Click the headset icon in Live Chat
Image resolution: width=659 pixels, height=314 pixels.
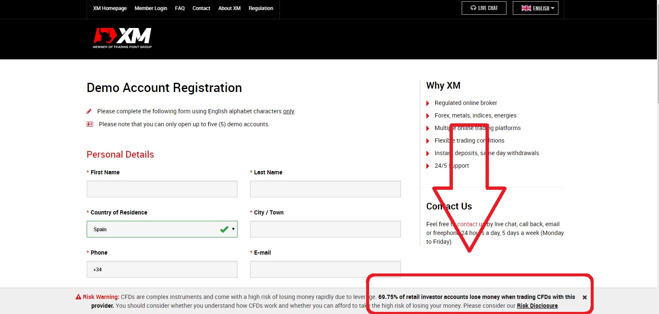(473, 8)
